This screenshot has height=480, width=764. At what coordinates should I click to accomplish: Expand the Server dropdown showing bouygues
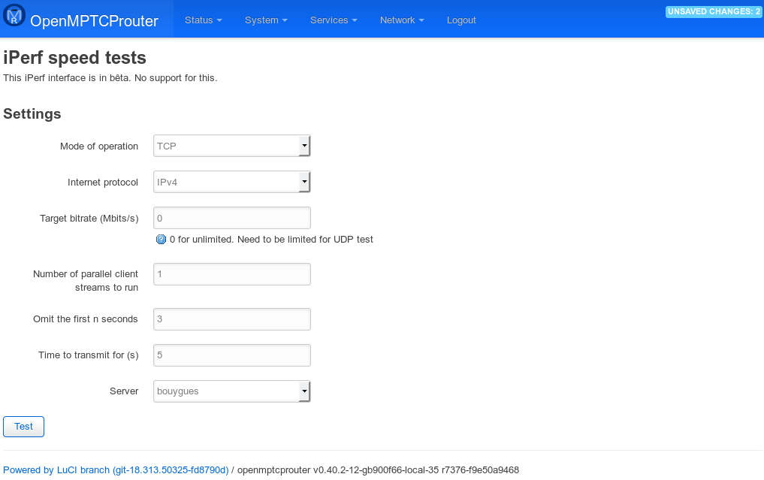pos(232,391)
